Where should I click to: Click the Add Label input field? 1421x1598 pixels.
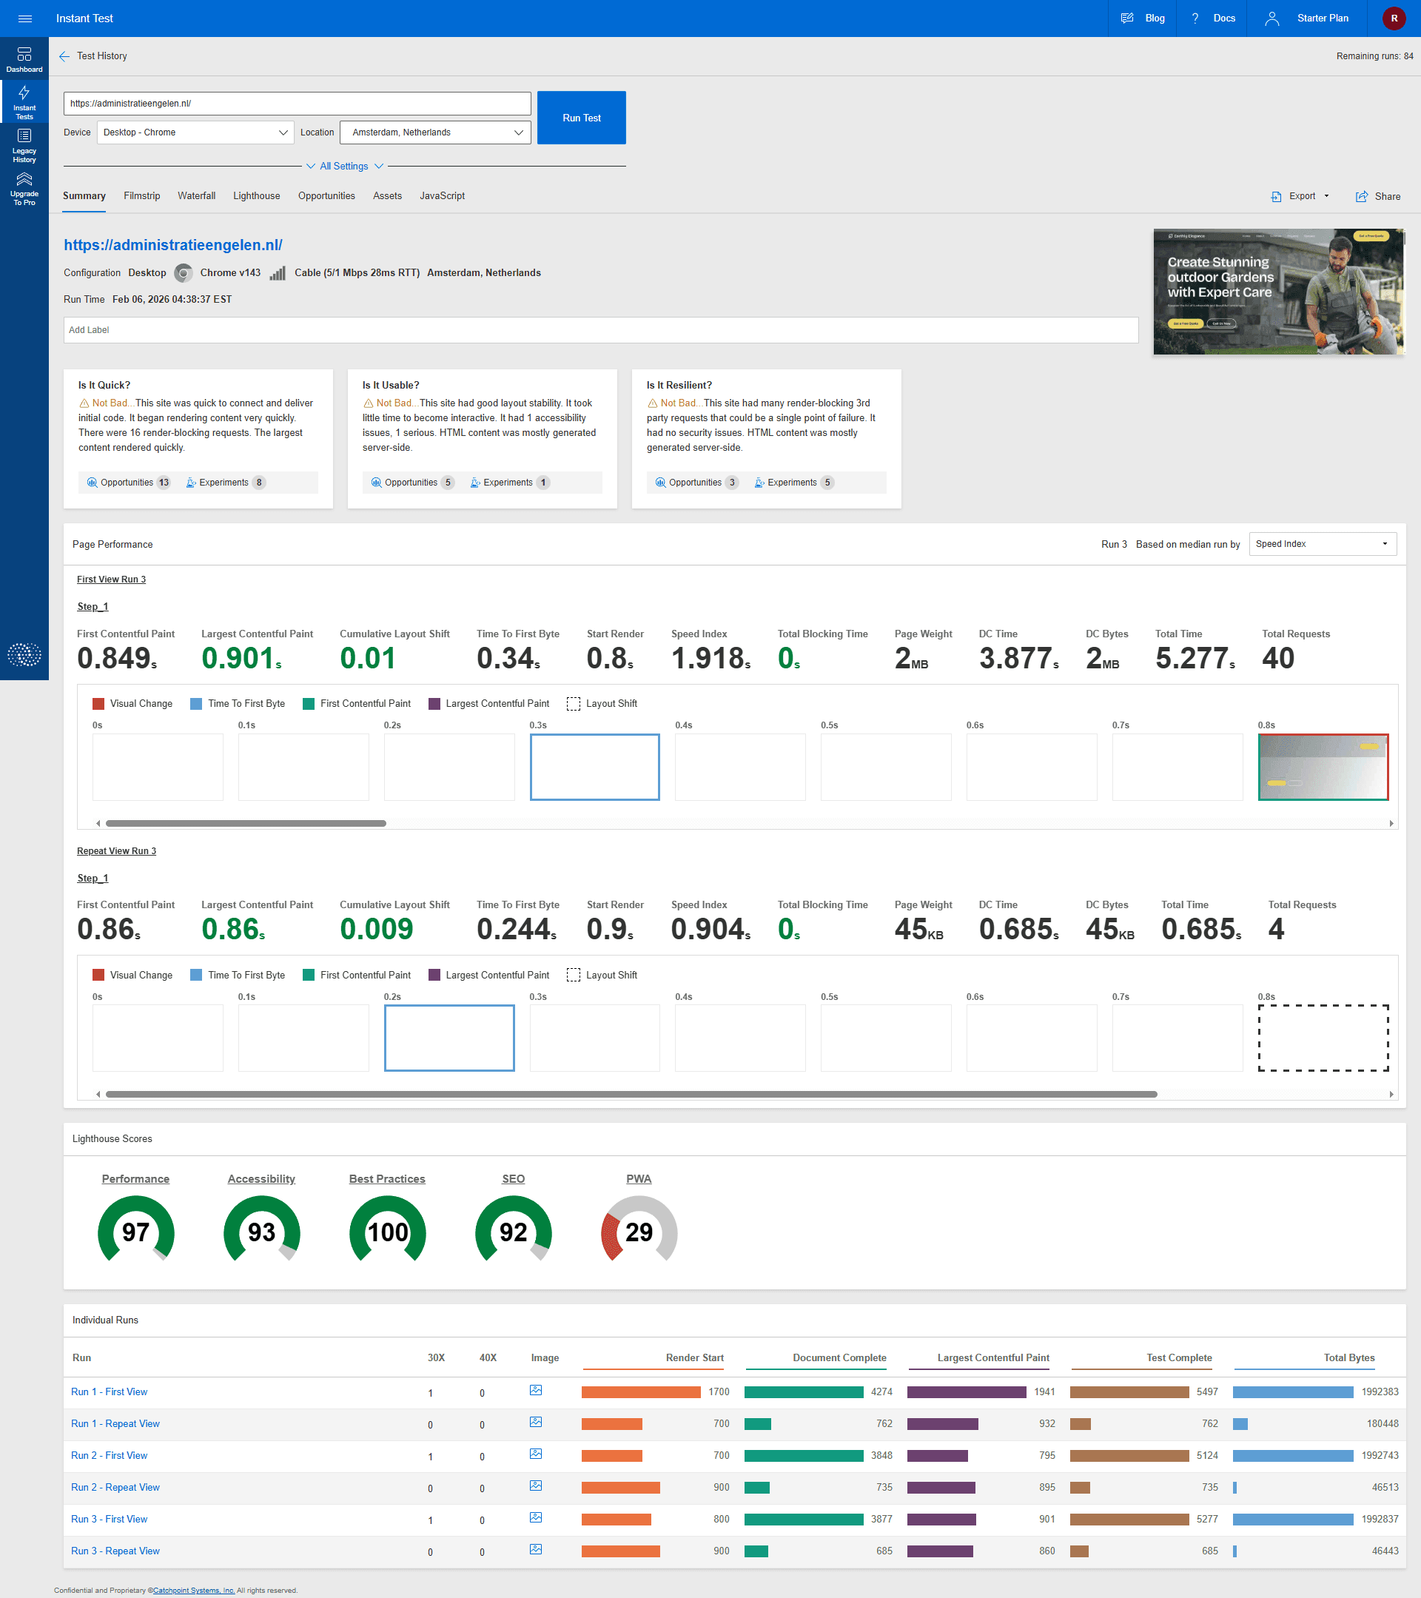(x=600, y=330)
